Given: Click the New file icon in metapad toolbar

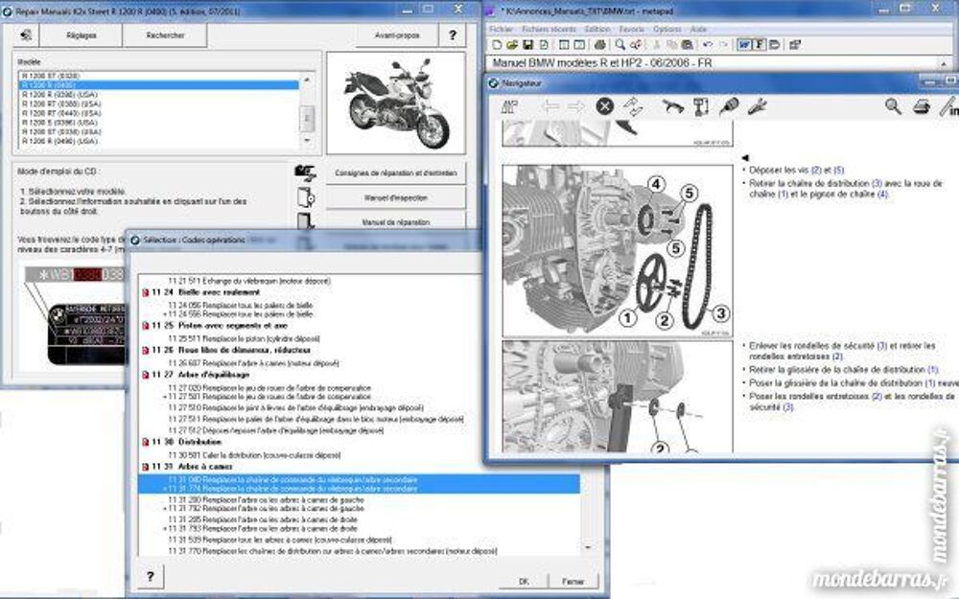Looking at the screenshot, I should [x=497, y=45].
